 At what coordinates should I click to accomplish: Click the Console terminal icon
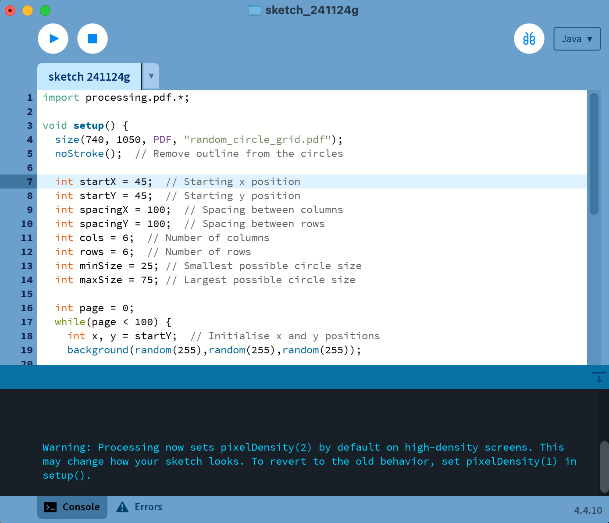50,507
